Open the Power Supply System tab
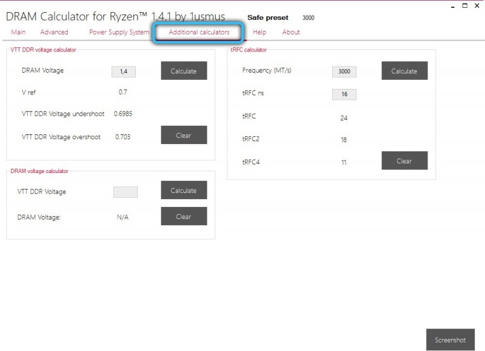Screen dimensions: 485x351 (x=119, y=32)
